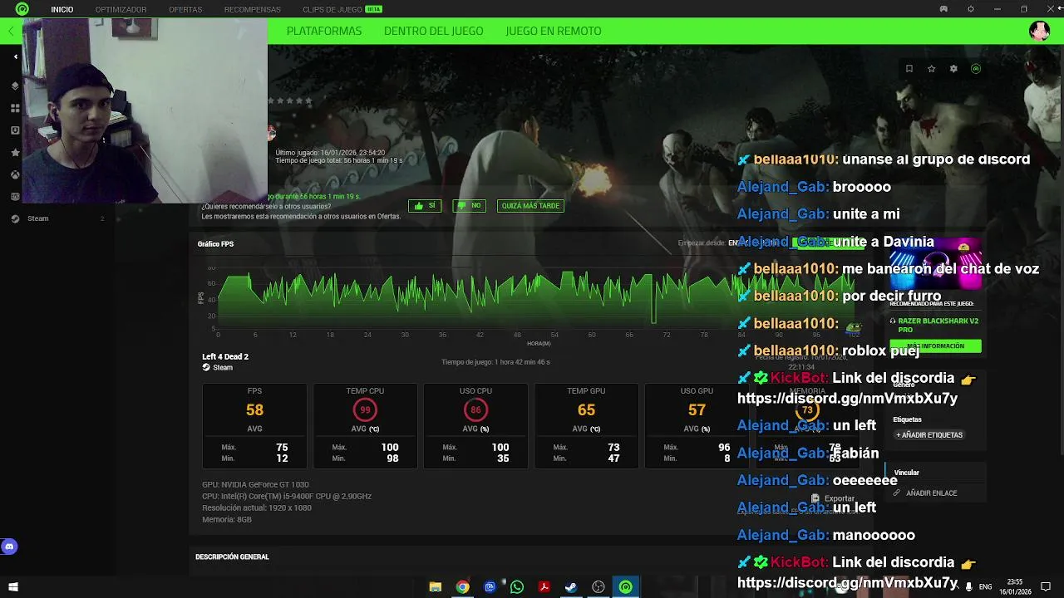Favorite the game with star icon
Screen dimensions: 1064x598
(931, 69)
